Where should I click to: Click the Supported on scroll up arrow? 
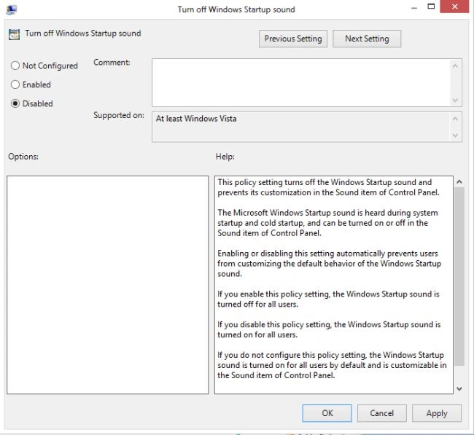455,119
